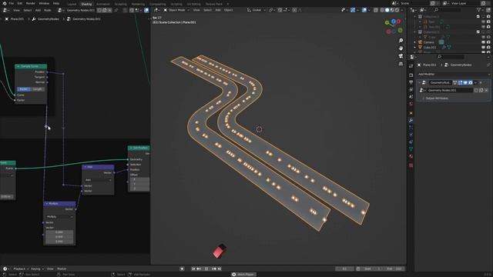Open shading options dropdown arrow
The image size is (493, 277).
point(402,10)
